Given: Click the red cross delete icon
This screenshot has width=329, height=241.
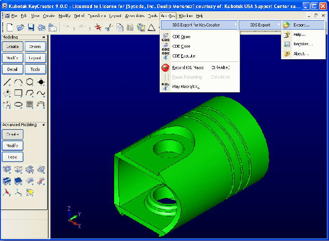Looking at the screenshot, I should tap(98, 27).
